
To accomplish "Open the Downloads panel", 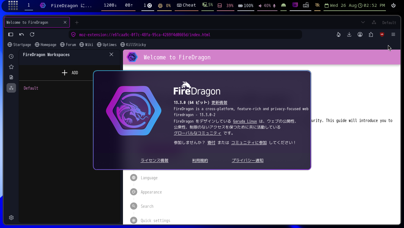I will pyautogui.click(x=349, y=34).
